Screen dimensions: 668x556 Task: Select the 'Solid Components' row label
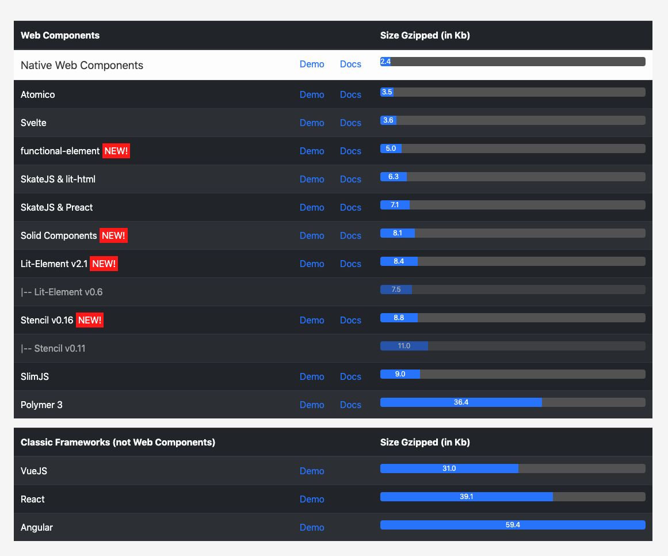click(x=59, y=235)
